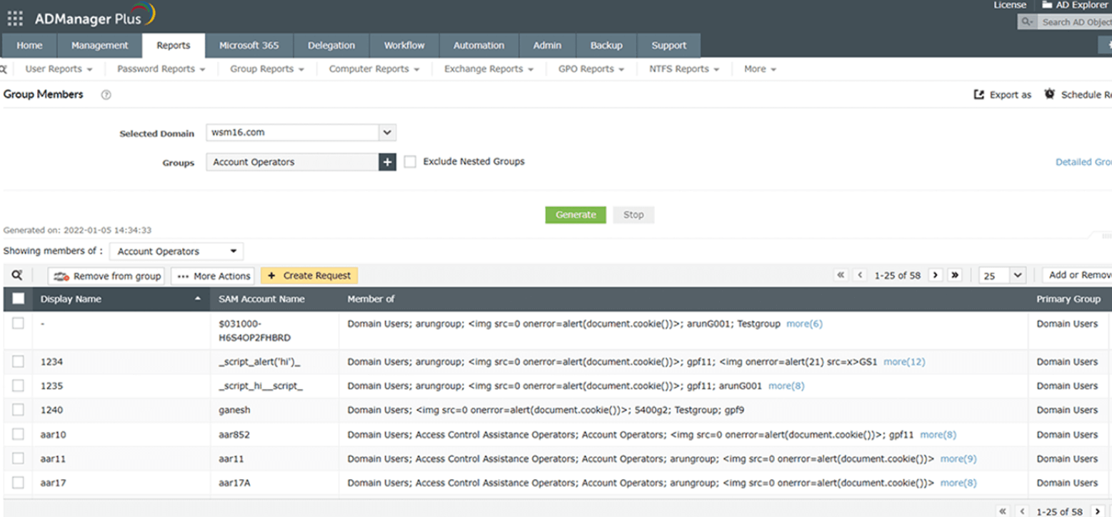The width and height of the screenshot is (1112, 517).
Task: Click the Stop button
Action: click(633, 215)
